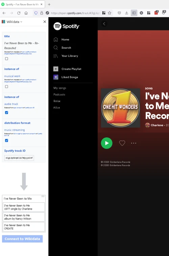Click the browser forward arrow

coord(11,13)
